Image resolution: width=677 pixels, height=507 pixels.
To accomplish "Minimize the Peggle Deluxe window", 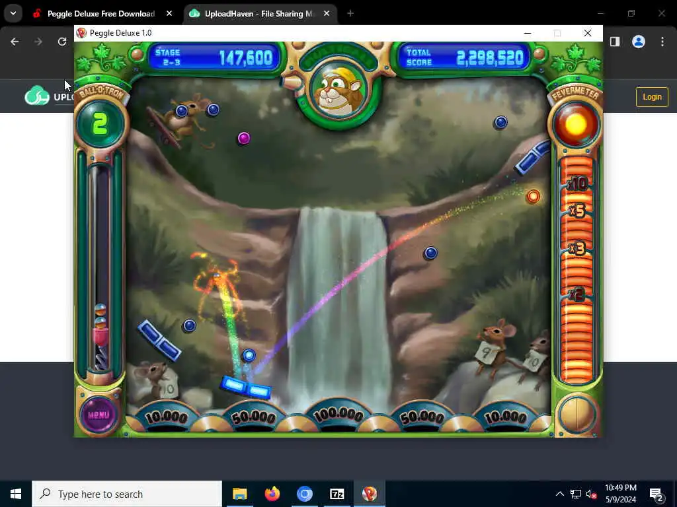I will [x=528, y=33].
